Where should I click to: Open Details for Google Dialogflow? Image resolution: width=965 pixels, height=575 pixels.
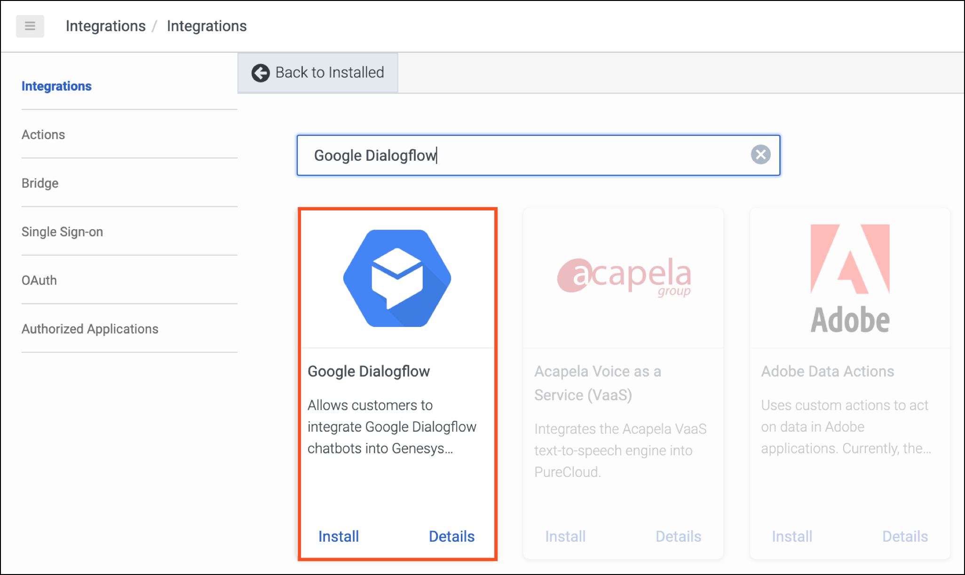coord(451,536)
